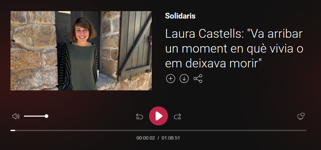
Task: Open the pop-out player window icon
Action: (x=301, y=116)
